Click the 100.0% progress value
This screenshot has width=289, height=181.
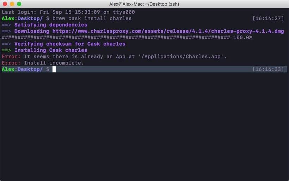(x=243, y=37)
